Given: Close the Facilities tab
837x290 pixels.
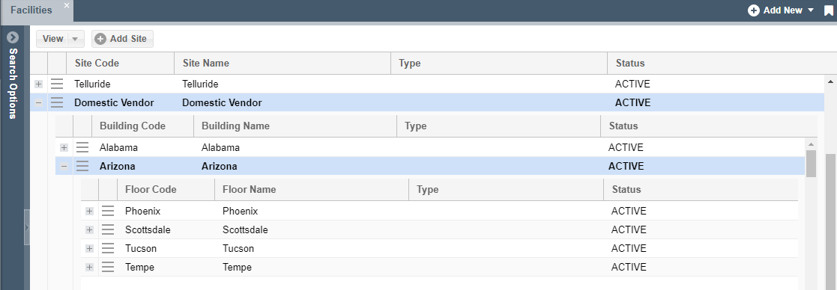Looking at the screenshot, I should (67, 5).
